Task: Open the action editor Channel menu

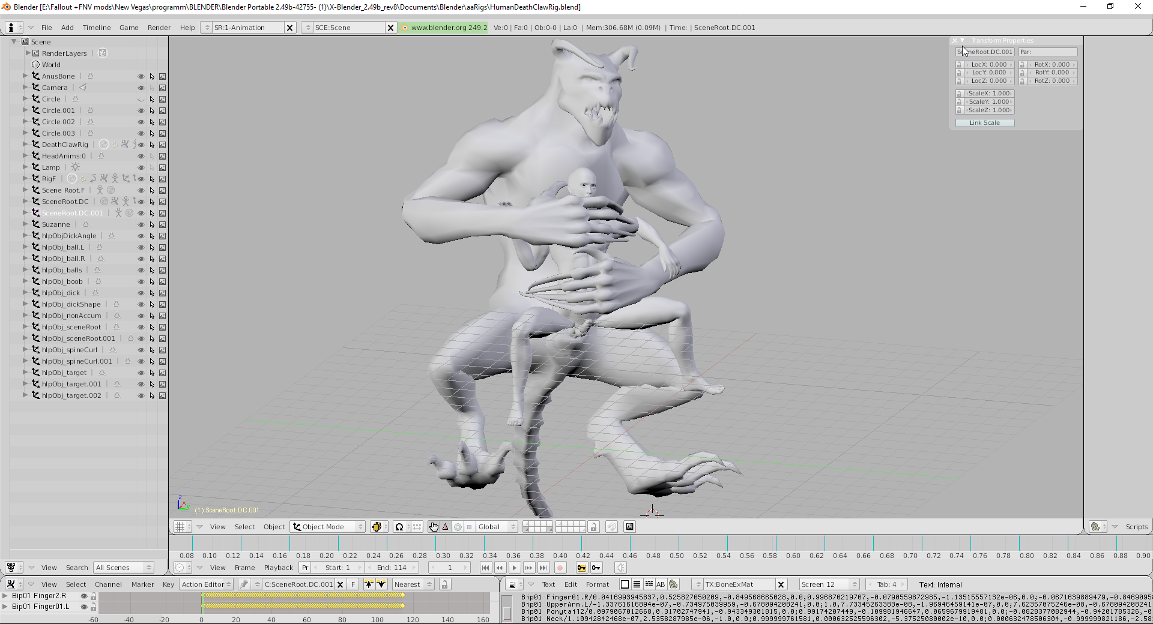Action: click(108, 584)
